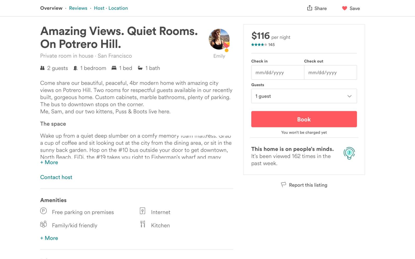
Task: Open the Location section from the nav
Action: pos(118,8)
